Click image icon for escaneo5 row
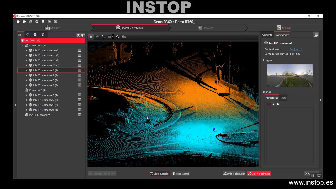The width and height of the screenshot is (336, 189). coord(79,115)
